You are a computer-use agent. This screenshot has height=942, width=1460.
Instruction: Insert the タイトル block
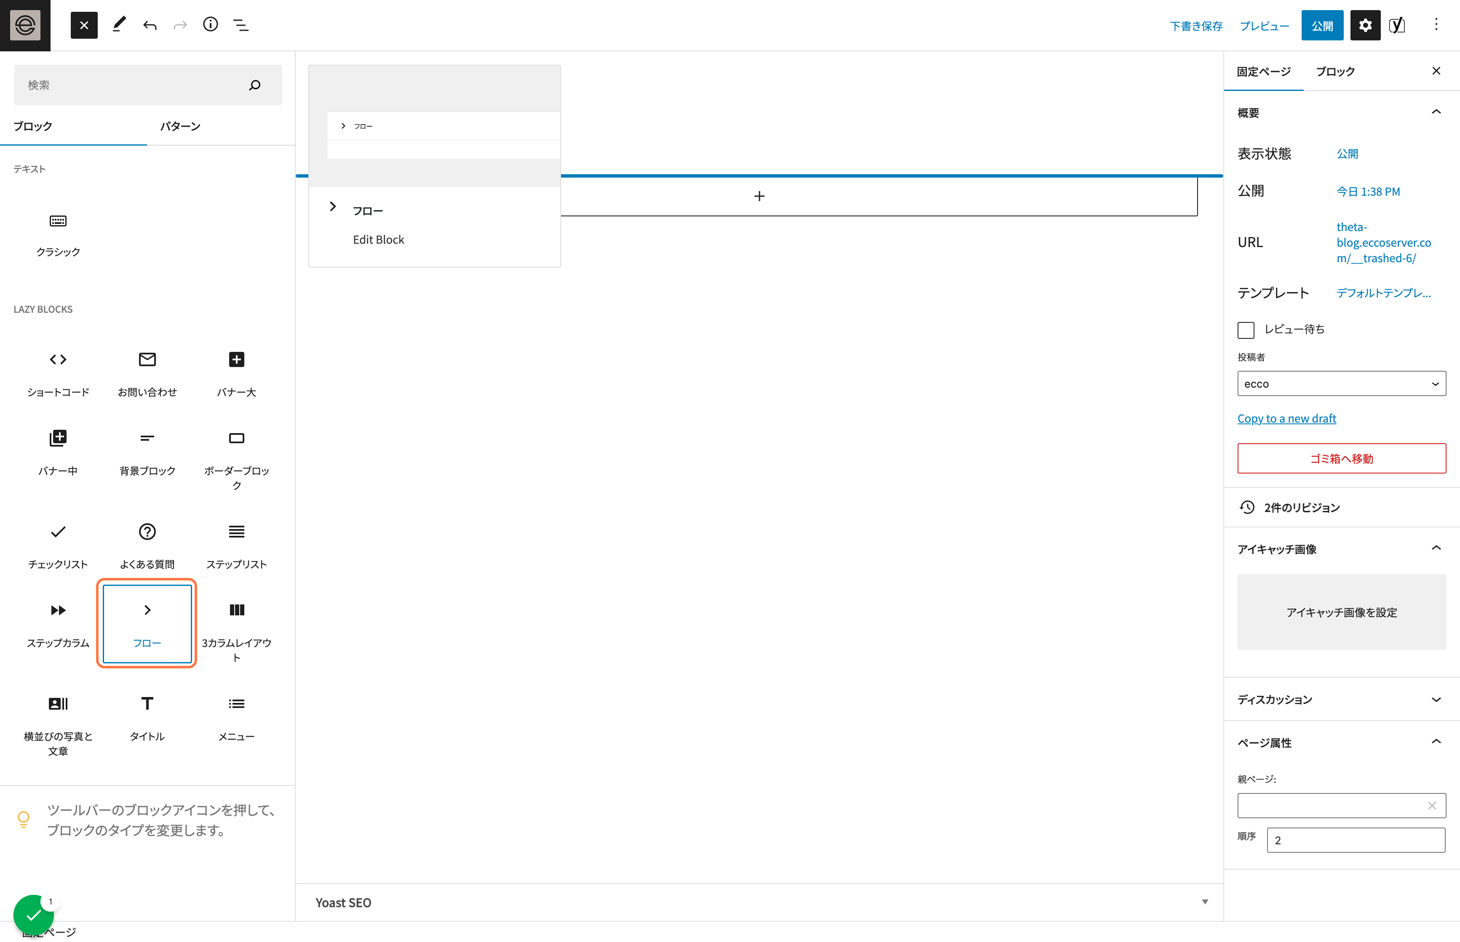click(147, 718)
